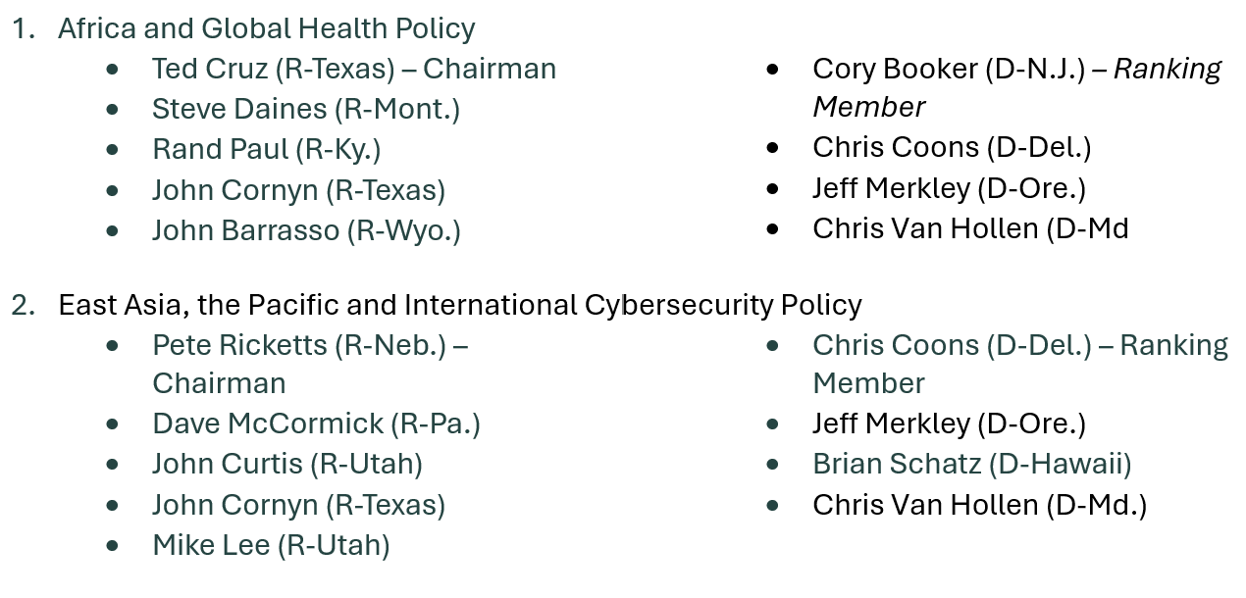Click Chris Van Hollen (D-Md without closing parenthesis
Screen dimensions: 1246x598
(x=970, y=228)
